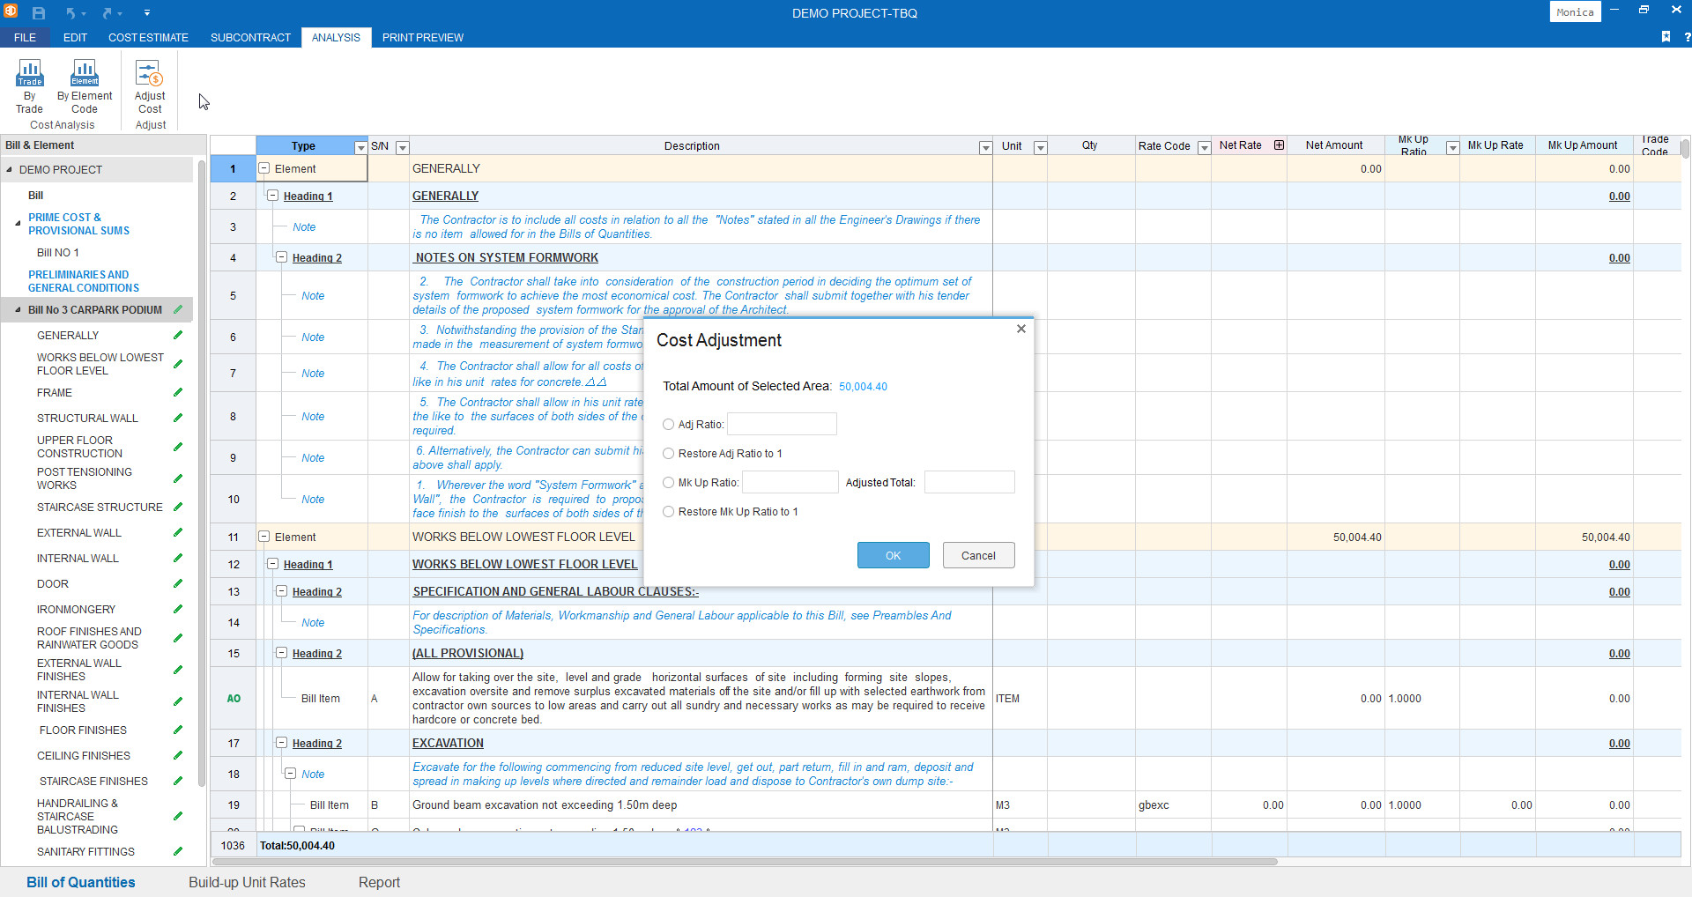This screenshot has height=897, width=1692.
Task: Click the Undo arrow icon
Action: [70, 13]
